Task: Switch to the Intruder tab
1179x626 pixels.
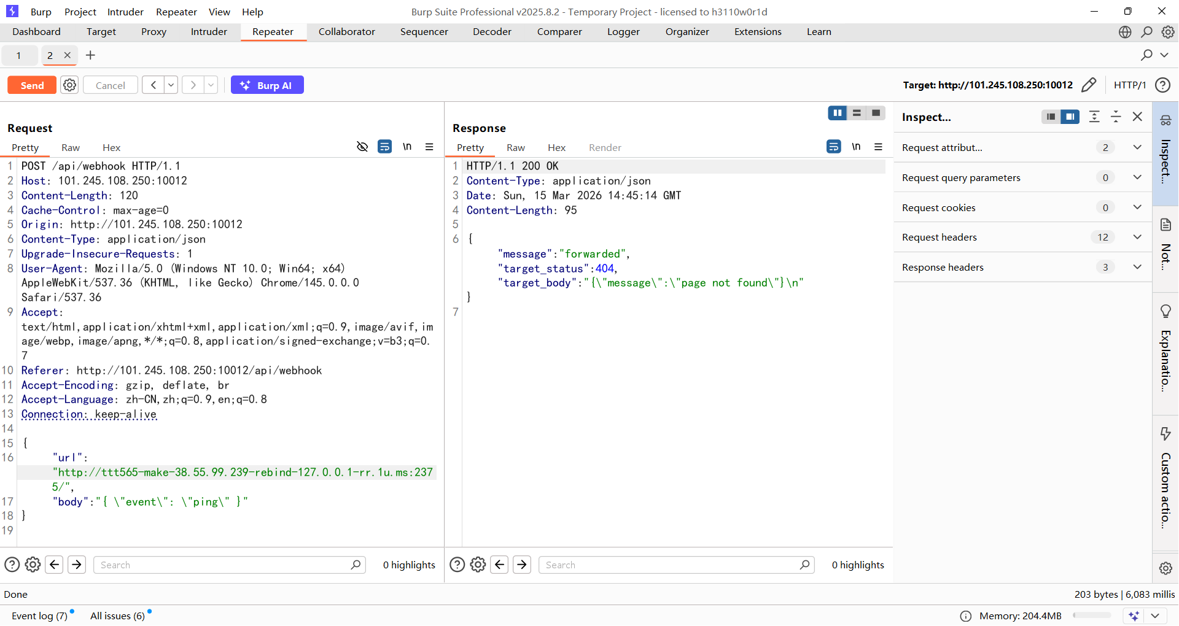Action: click(209, 32)
